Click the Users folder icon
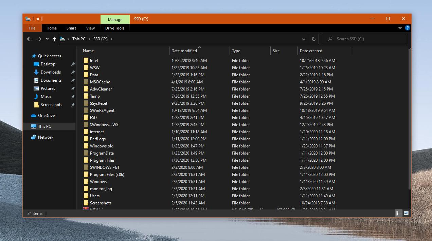The image size is (432, 241). pyautogui.click(x=86, y=196)
